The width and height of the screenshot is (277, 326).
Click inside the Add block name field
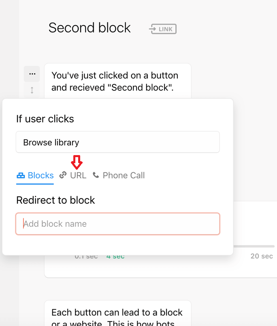[117, 224]
